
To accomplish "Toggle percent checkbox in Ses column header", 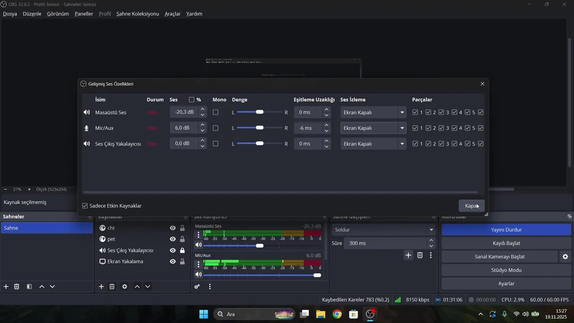I will [x=192, y=100].
